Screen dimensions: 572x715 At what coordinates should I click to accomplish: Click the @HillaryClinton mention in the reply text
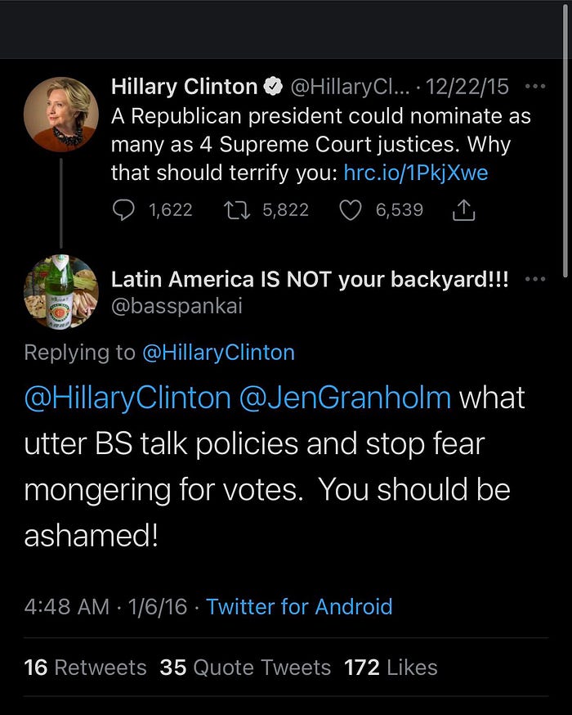point(127,398)
